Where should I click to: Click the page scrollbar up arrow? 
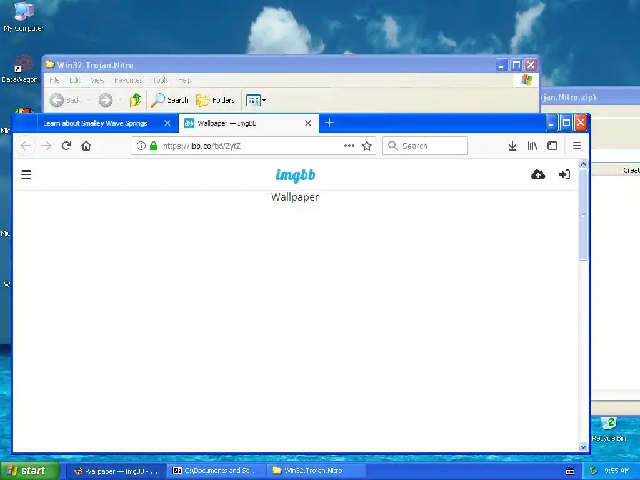(583, 164)
